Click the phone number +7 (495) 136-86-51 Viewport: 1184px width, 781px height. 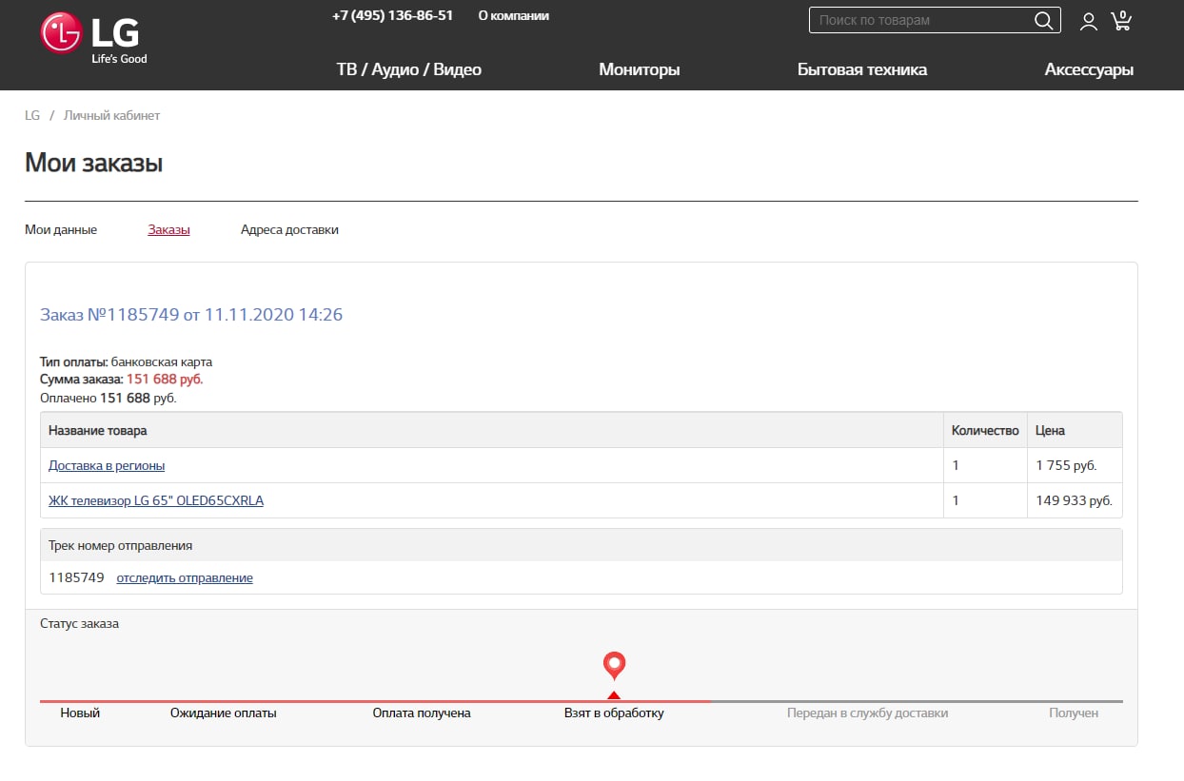[x=392, y=16]
